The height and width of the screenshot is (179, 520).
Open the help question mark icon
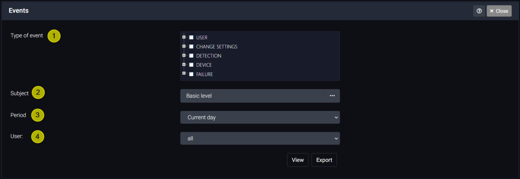tap(479, 11)
